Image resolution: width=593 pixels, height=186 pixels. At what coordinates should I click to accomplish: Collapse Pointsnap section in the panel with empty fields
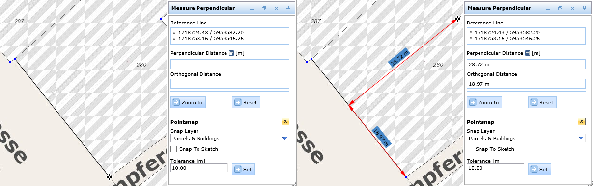pos(285,122)
